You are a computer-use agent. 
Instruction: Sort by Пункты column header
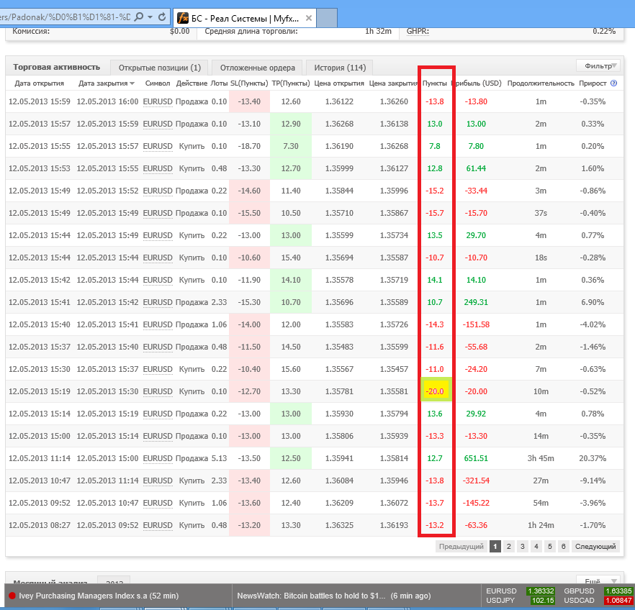pyautogui.click(x=435, y=83)
